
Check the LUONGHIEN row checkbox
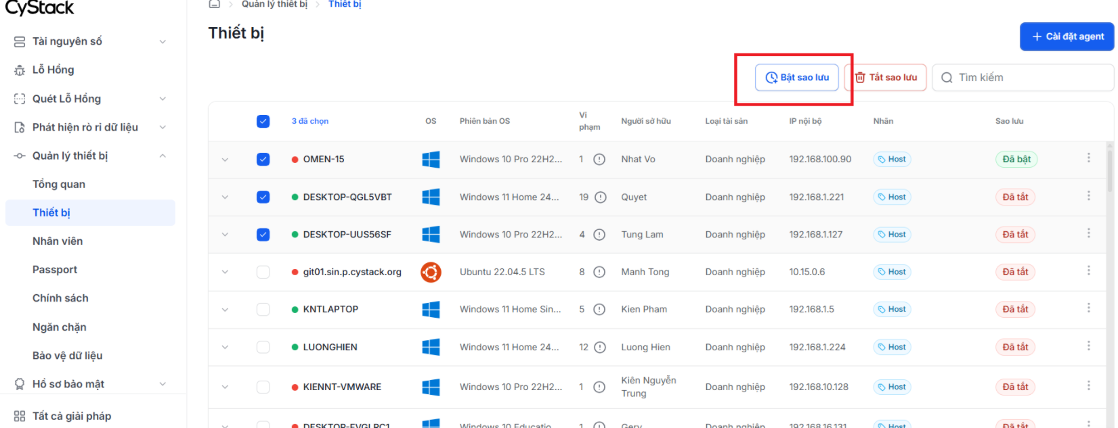click(263, 347)
